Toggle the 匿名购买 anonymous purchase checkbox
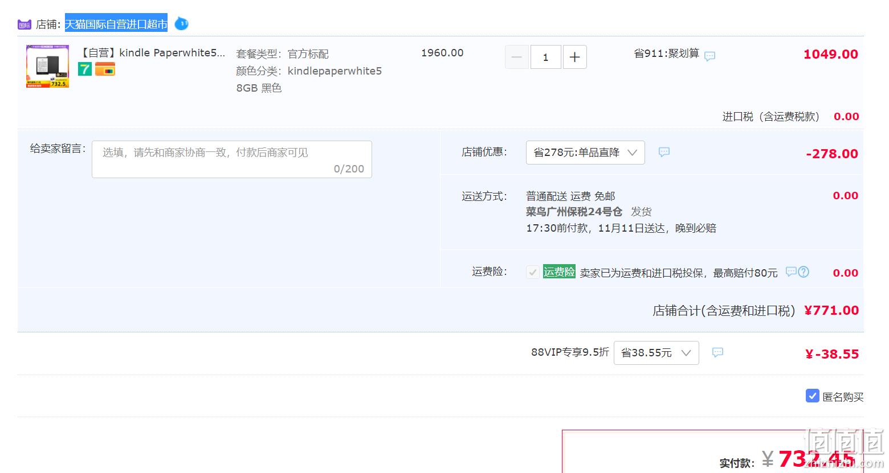The width and height of the screenshot is (889, 473). click(813, 396)
